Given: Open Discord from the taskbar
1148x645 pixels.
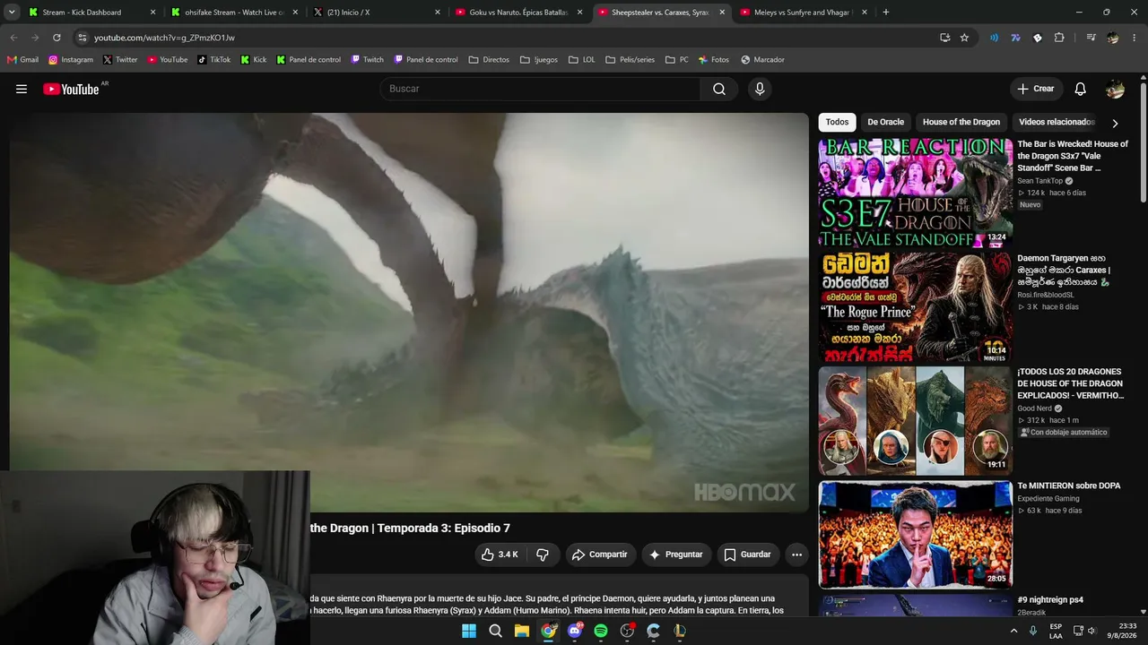Looking at the screenshot, I should pos(575,631).
